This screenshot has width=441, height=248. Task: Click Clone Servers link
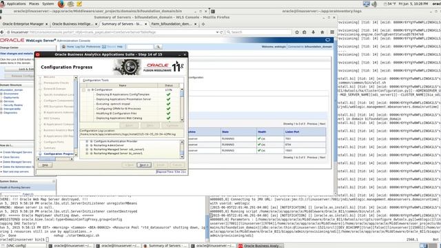[11, 157]
